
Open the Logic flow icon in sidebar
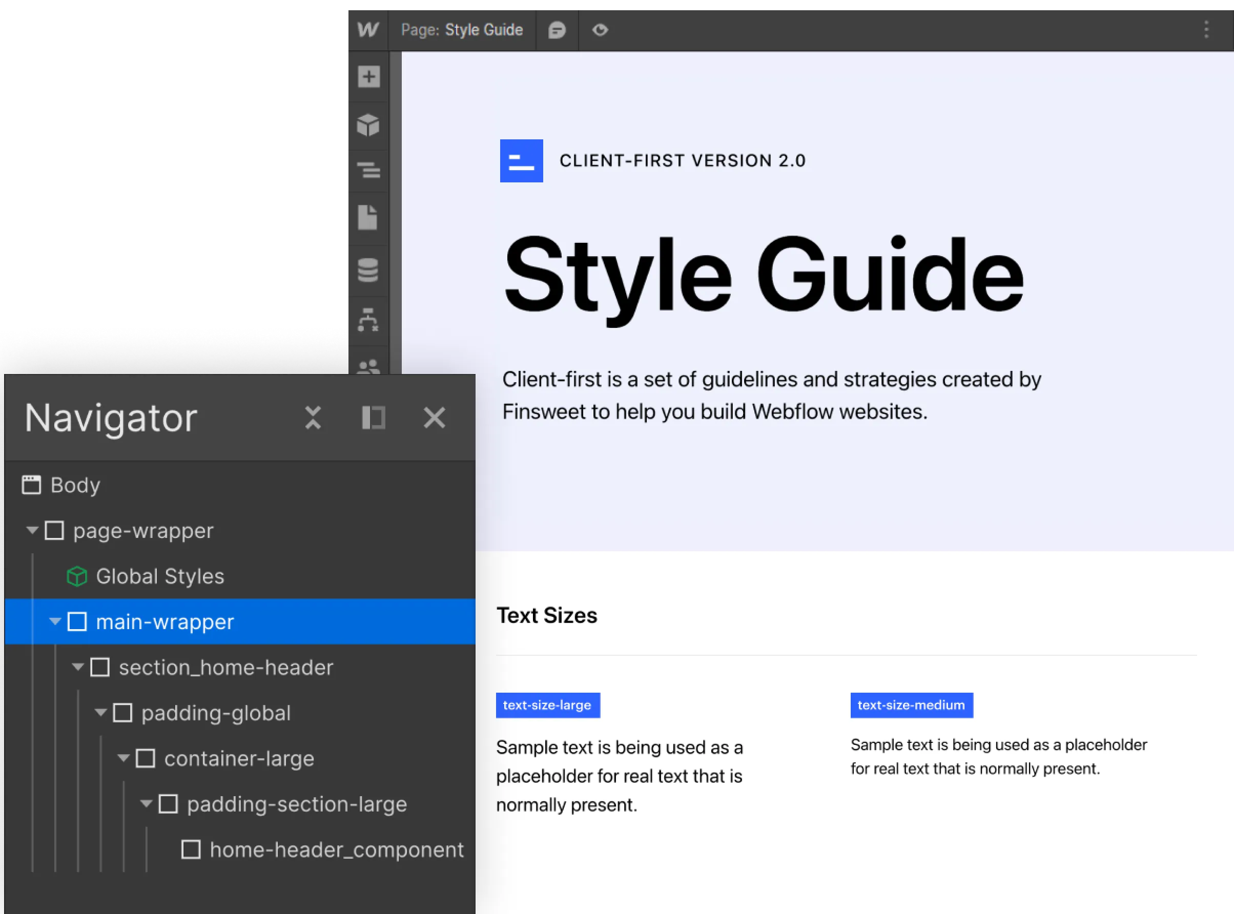tap(368, 320)
